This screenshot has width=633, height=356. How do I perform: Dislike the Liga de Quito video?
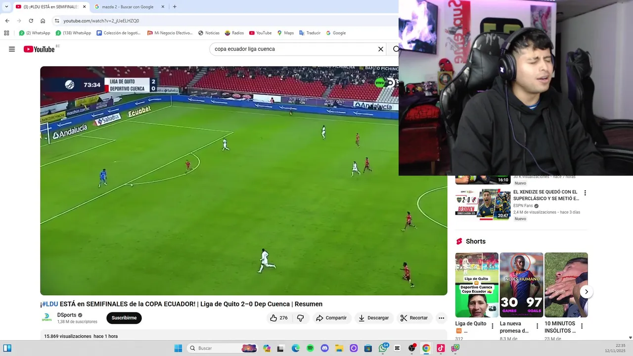[x=301, y=318]
